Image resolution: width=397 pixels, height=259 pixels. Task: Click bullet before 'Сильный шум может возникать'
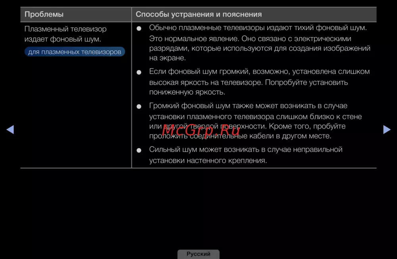[x=139, y=150]
